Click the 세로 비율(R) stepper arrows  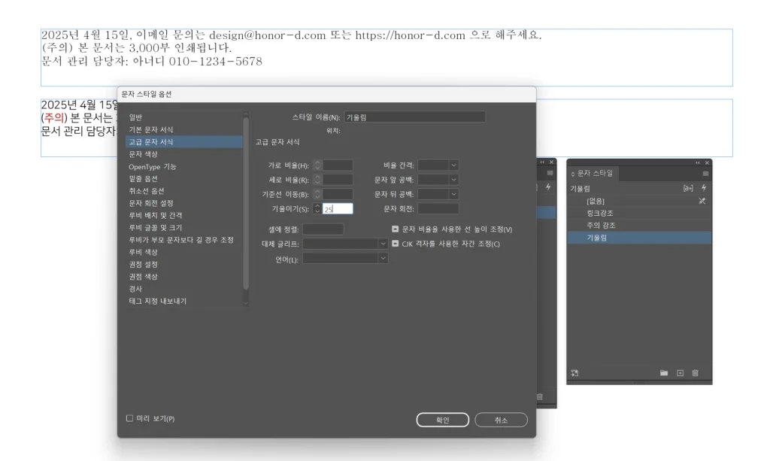coord(317,180)
